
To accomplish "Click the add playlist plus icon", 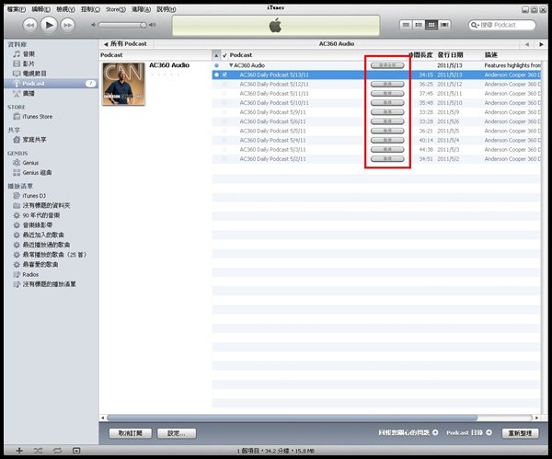I will point(19,451).
